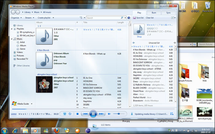215x134 pixels.
Task: Open the view options dropdown arrow
Action: (x=84, y=18)
